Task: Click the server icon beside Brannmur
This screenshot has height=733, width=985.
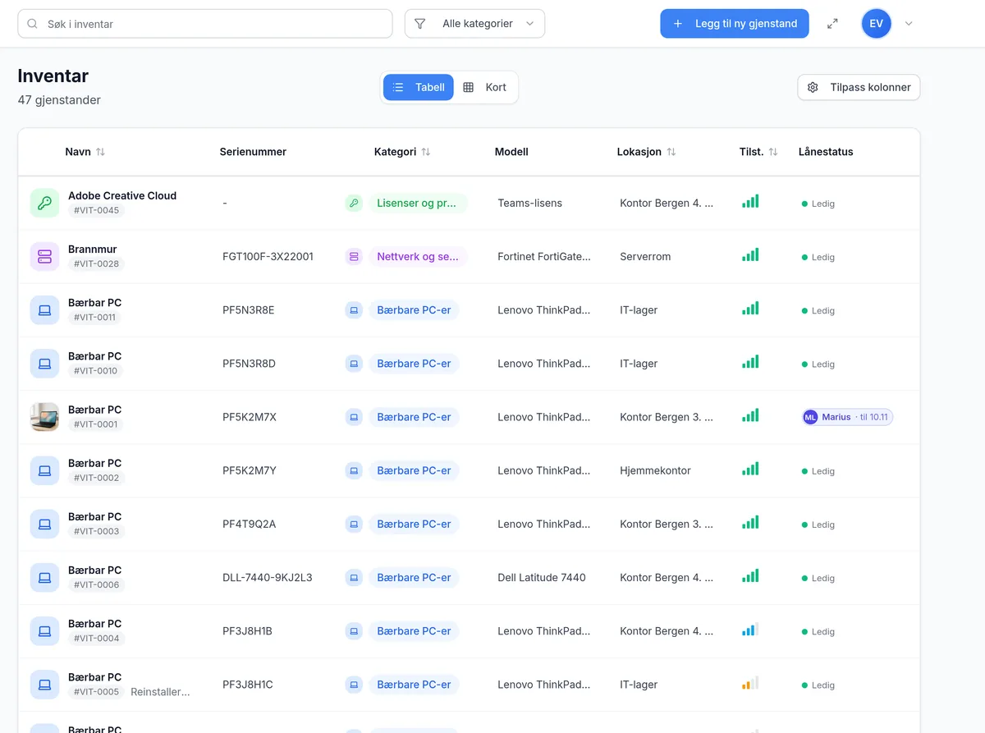Action: (x=44, y=256)
